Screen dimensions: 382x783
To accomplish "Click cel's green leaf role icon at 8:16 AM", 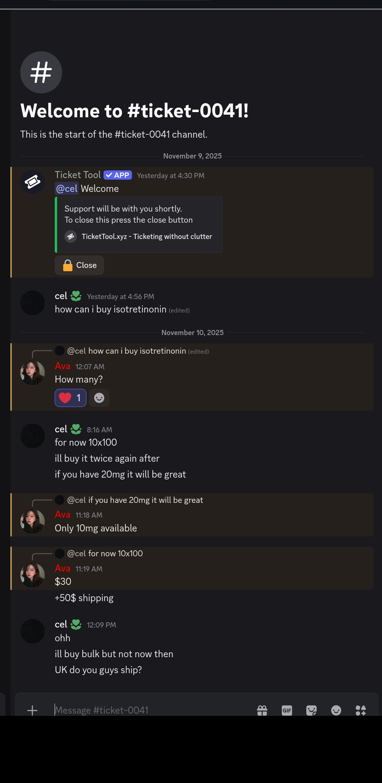I will tap(76, 429).
